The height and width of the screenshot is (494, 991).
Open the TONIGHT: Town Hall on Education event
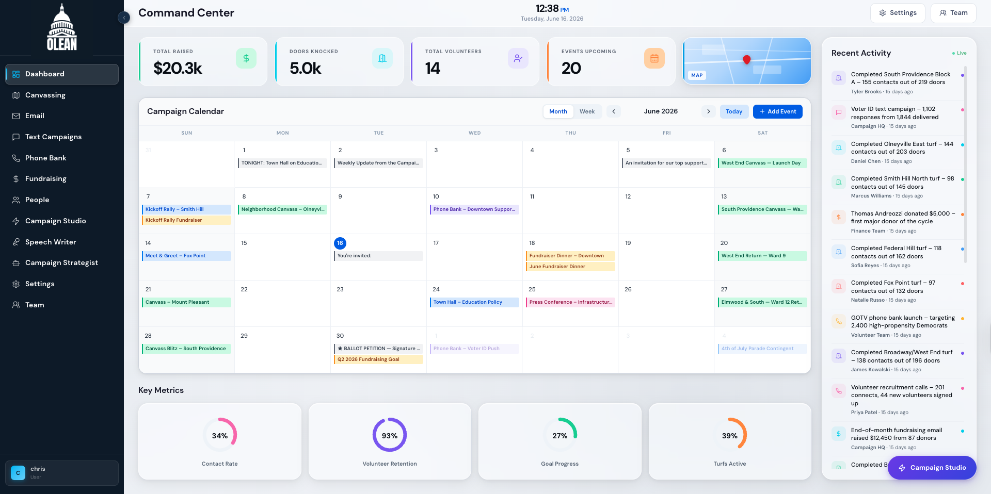pyautogui.click(x=282, y=163)
